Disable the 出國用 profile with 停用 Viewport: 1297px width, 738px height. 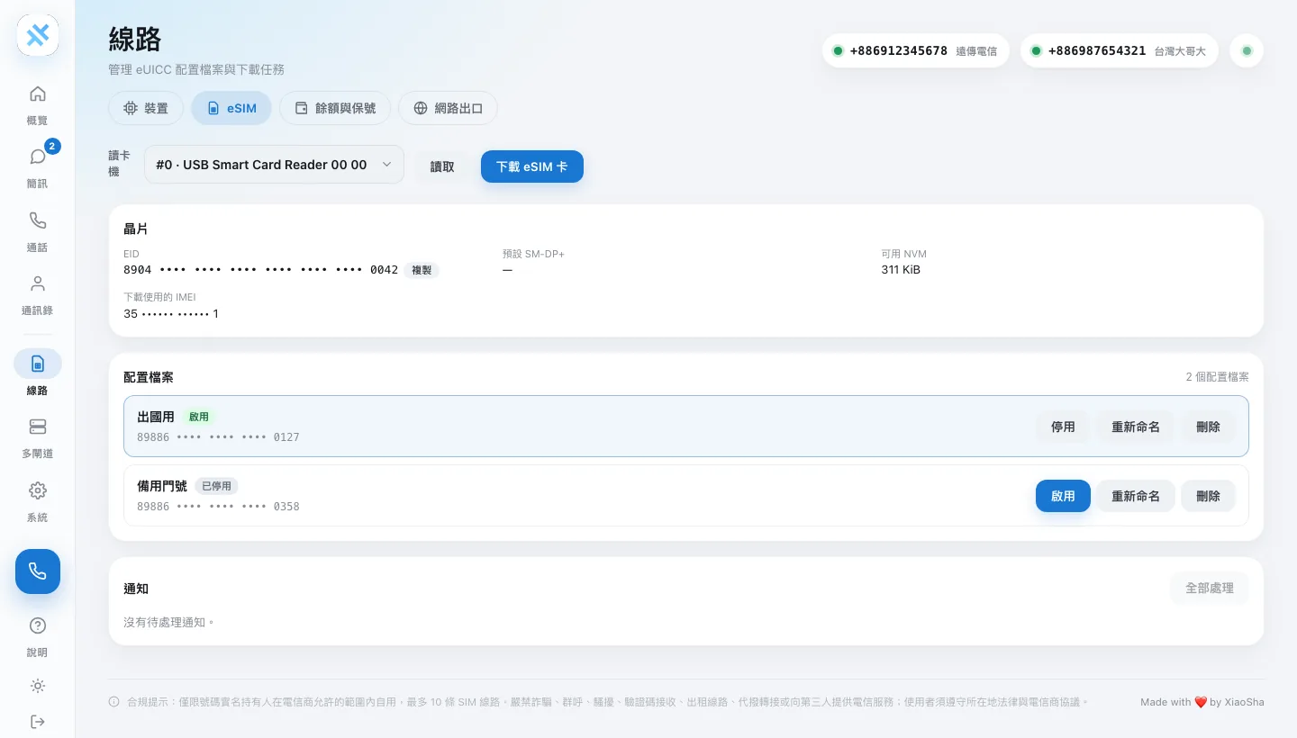pos(1063,427)
